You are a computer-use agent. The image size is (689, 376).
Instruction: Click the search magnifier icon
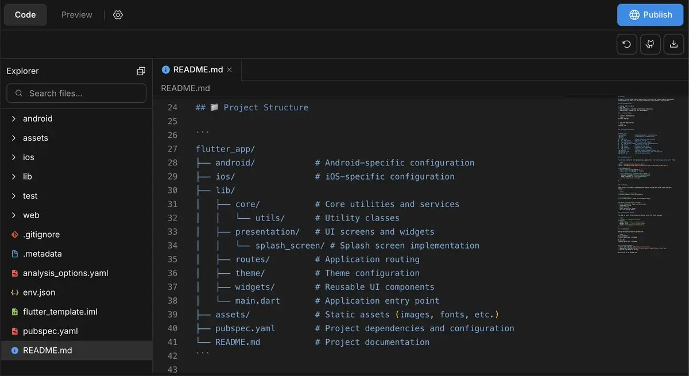pos(19,93)
